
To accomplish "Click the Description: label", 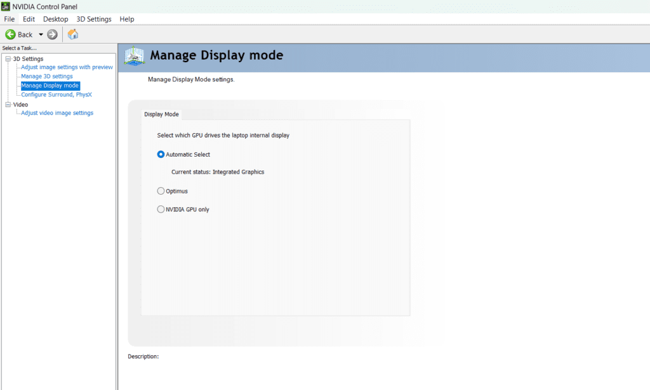I will 143,356.
